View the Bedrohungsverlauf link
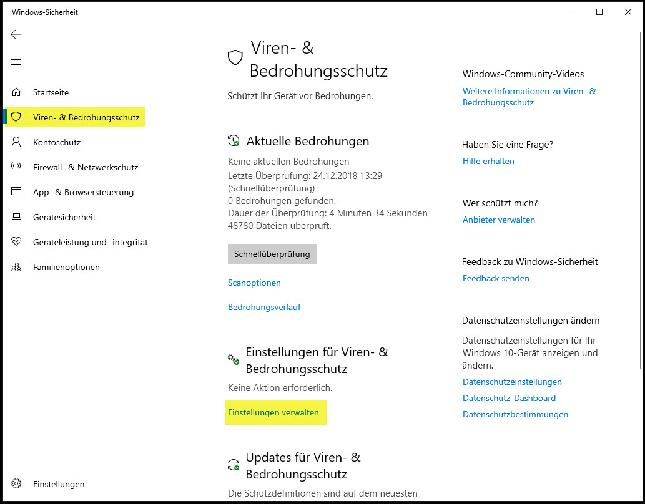The width and height of the screenshot is (645, 504). (264, 307)
